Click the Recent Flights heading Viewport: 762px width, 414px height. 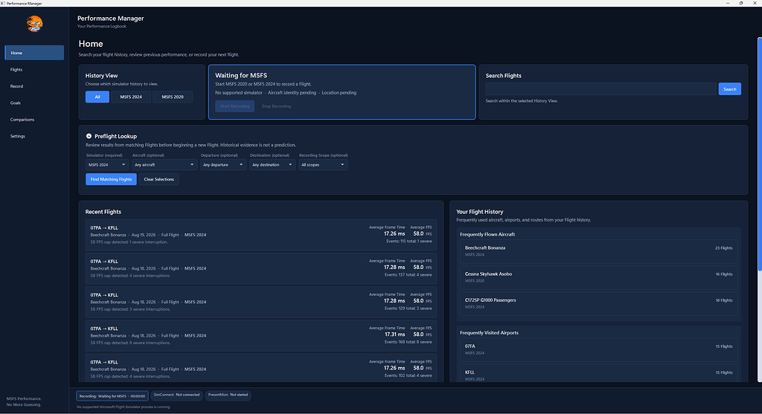pyautogui.click(x=103, y=212)
